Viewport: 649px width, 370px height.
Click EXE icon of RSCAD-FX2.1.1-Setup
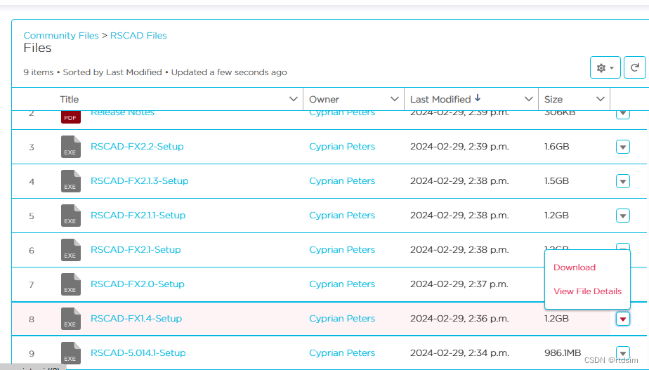coord(70,216)
